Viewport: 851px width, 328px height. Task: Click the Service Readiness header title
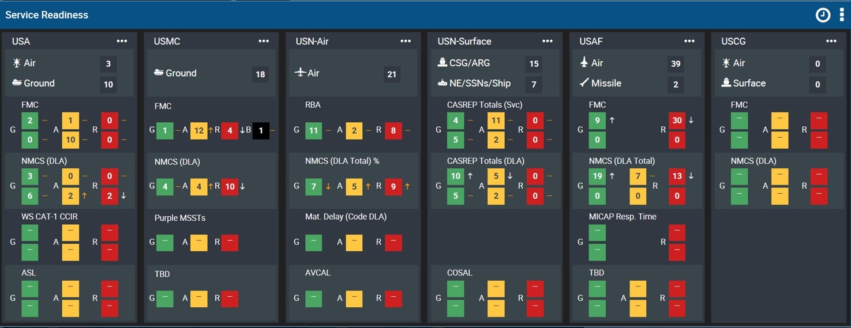[47, 15]
